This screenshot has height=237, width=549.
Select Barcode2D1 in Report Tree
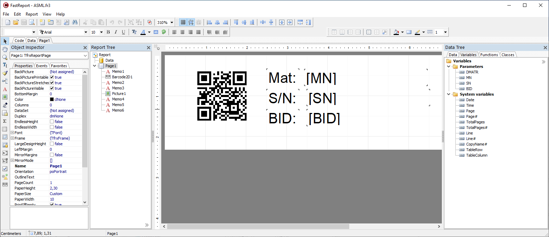(x=122, y=77)
